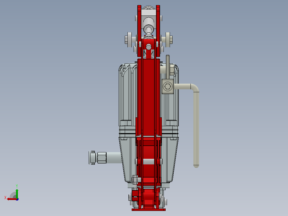Screen dimensions: 288x216
Task: Pick the grey pivot pin in the upper red clevis
Action: (x=149, y=47)
